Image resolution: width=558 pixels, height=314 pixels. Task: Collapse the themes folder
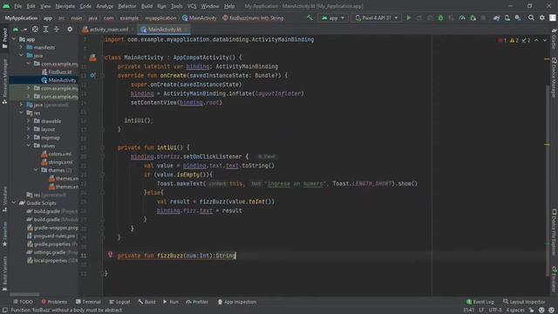pos(36,170)
